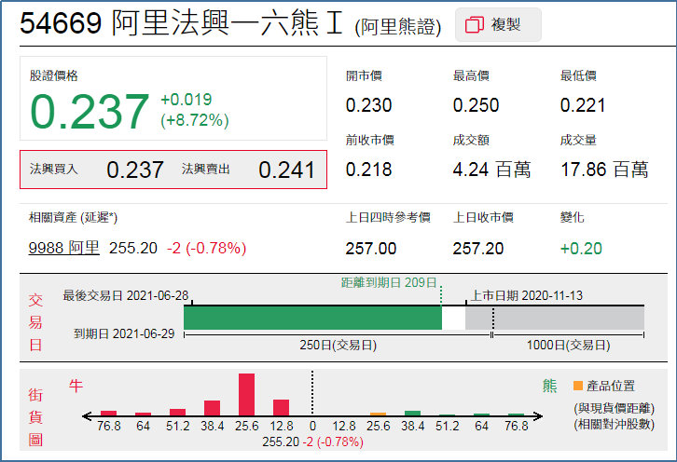The height and width of the screenshot is (462, 677).
Task: Click the 牛 bull label in chart
Action: pos(76,386)
